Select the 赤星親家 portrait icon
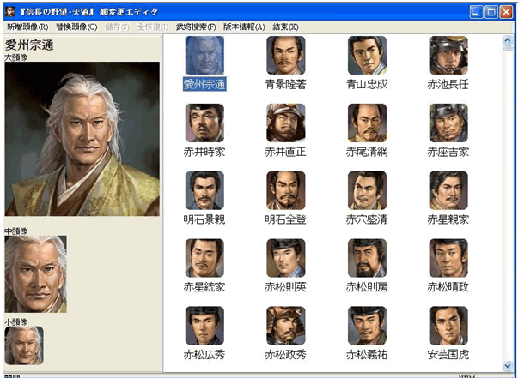This screenshot has height=378, width=518. 448,190
